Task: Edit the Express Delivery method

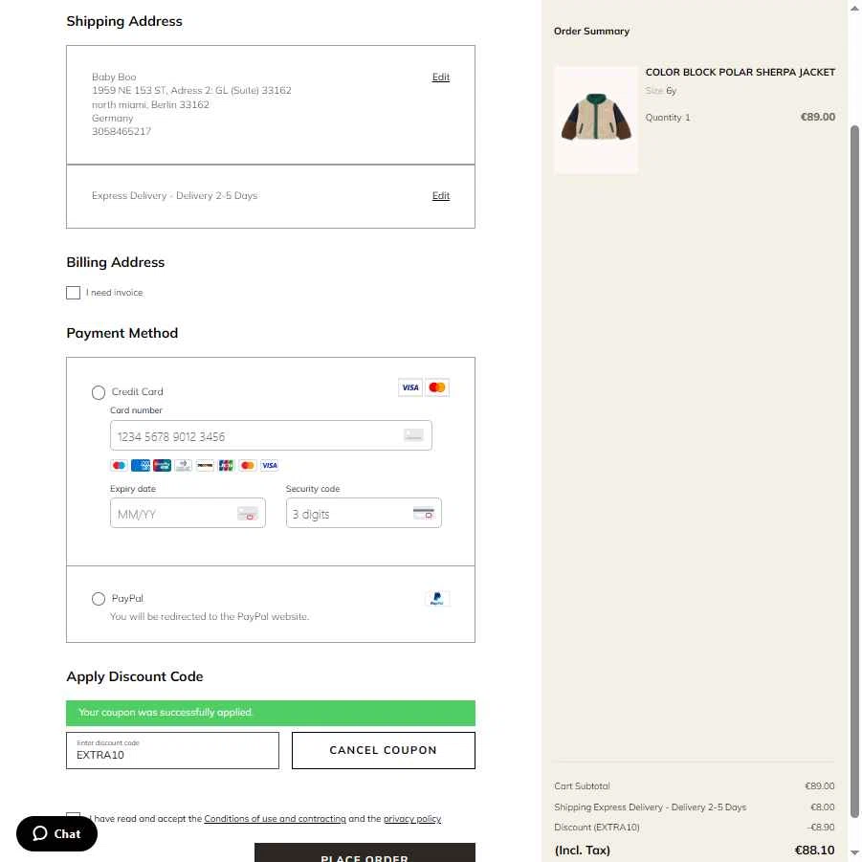Action: click(x=441, y=196)
